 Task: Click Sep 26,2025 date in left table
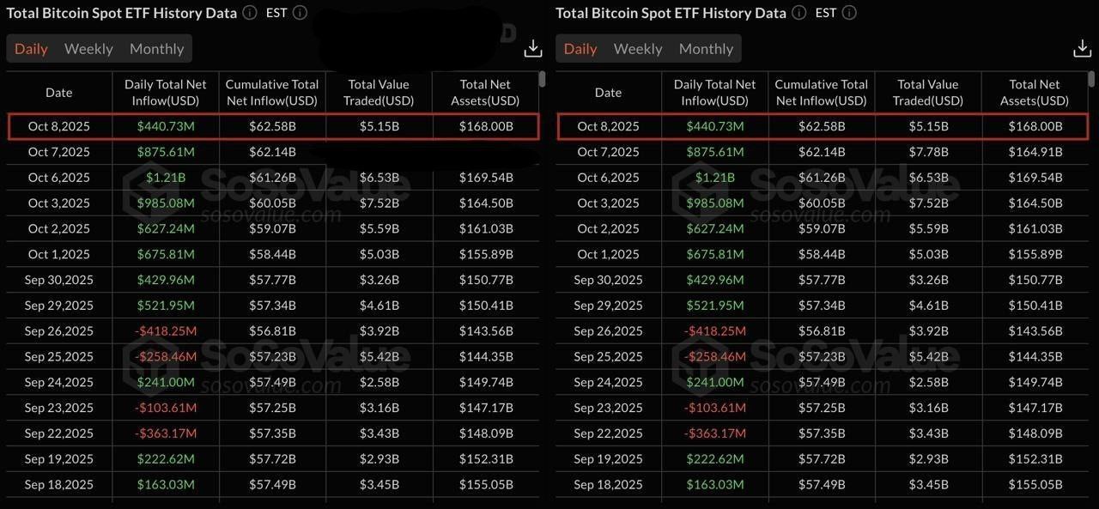pyautogui.click(x=59, y=331)
